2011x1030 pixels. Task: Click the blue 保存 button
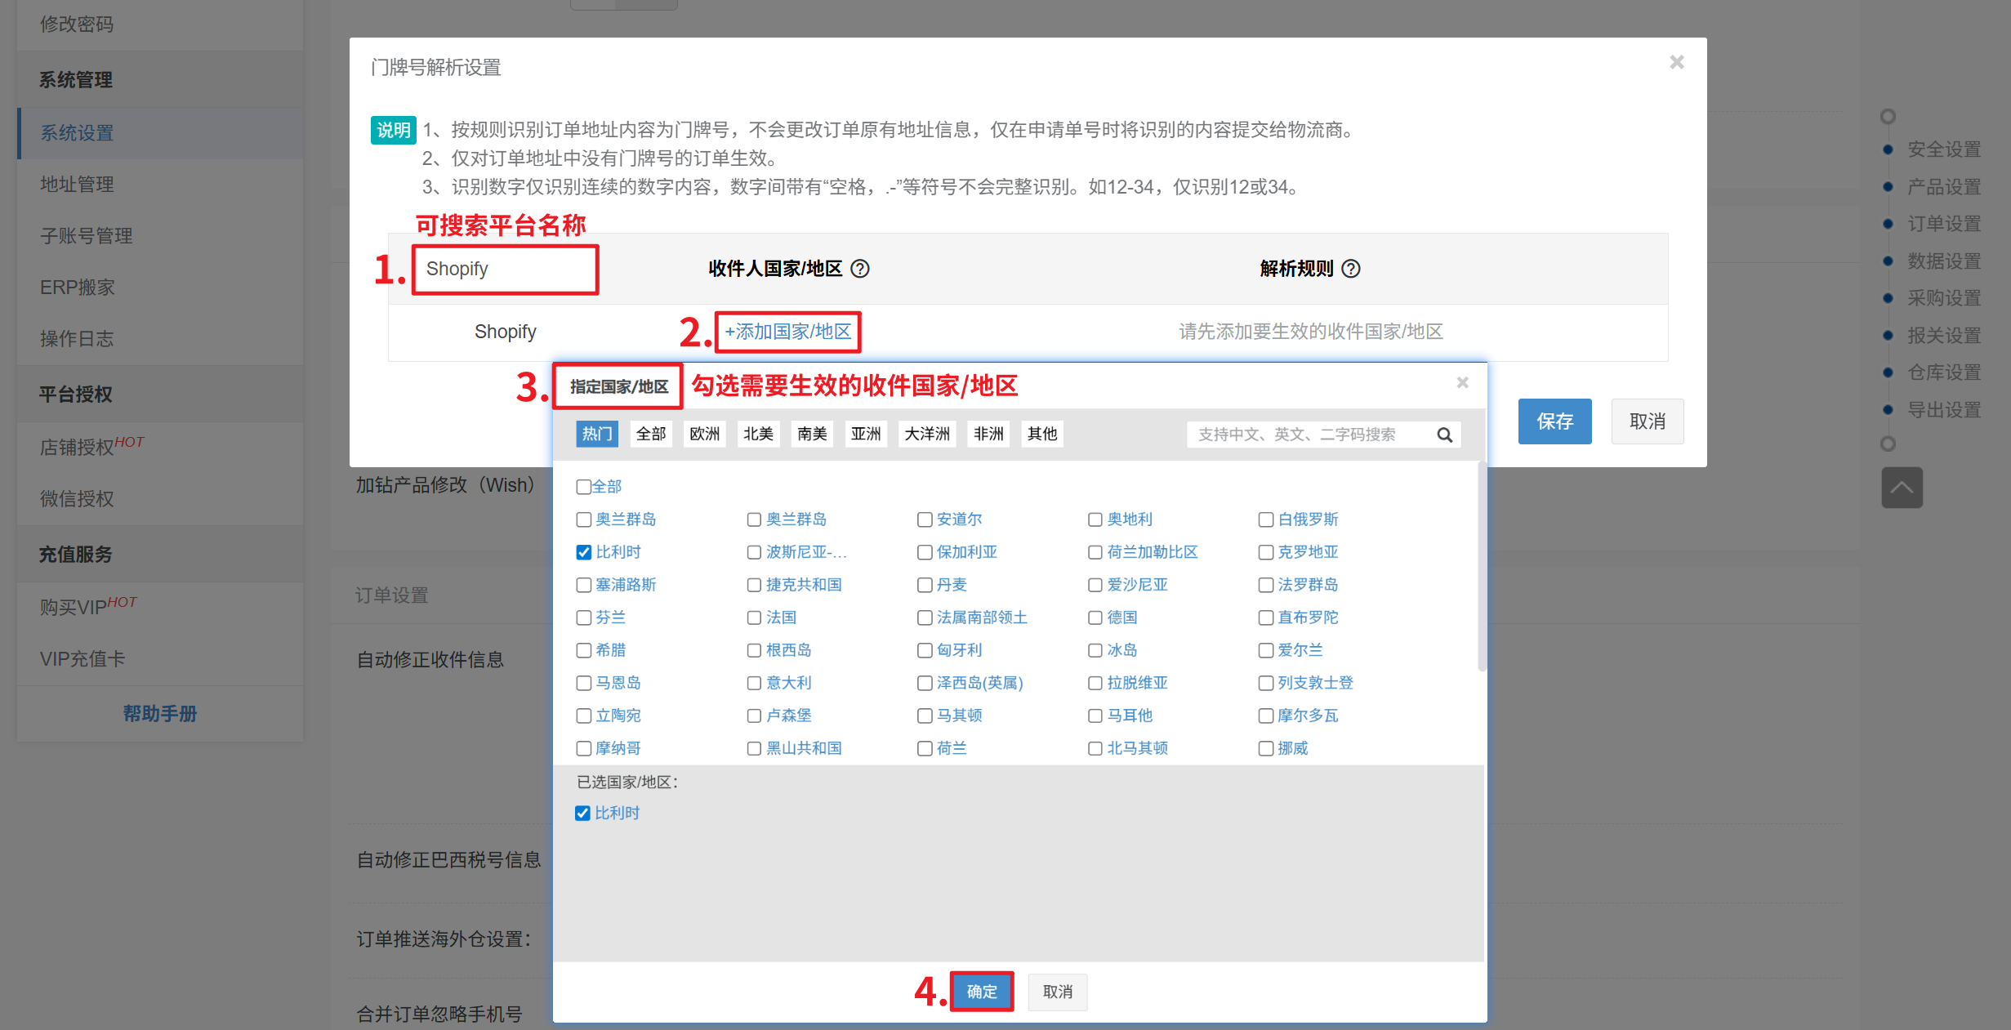(x=1554, y=421)
